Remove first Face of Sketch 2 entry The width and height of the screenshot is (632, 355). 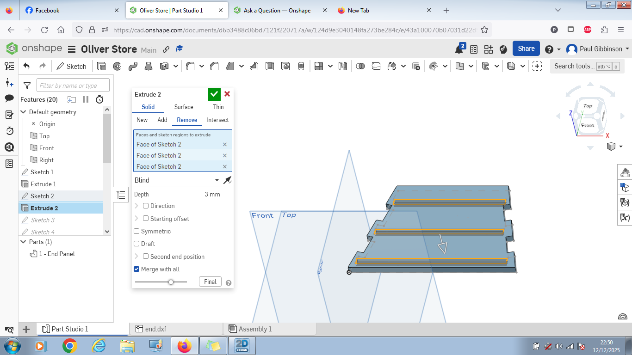coord(225,144)
